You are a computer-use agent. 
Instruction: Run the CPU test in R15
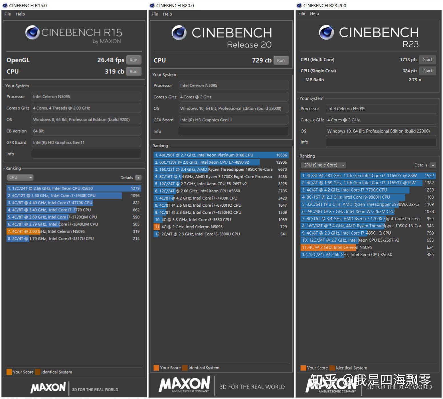point(133,72)
